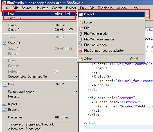Screen dimensions: 153x132
Task: Choose Open File... entry
Action: point(40,18)
